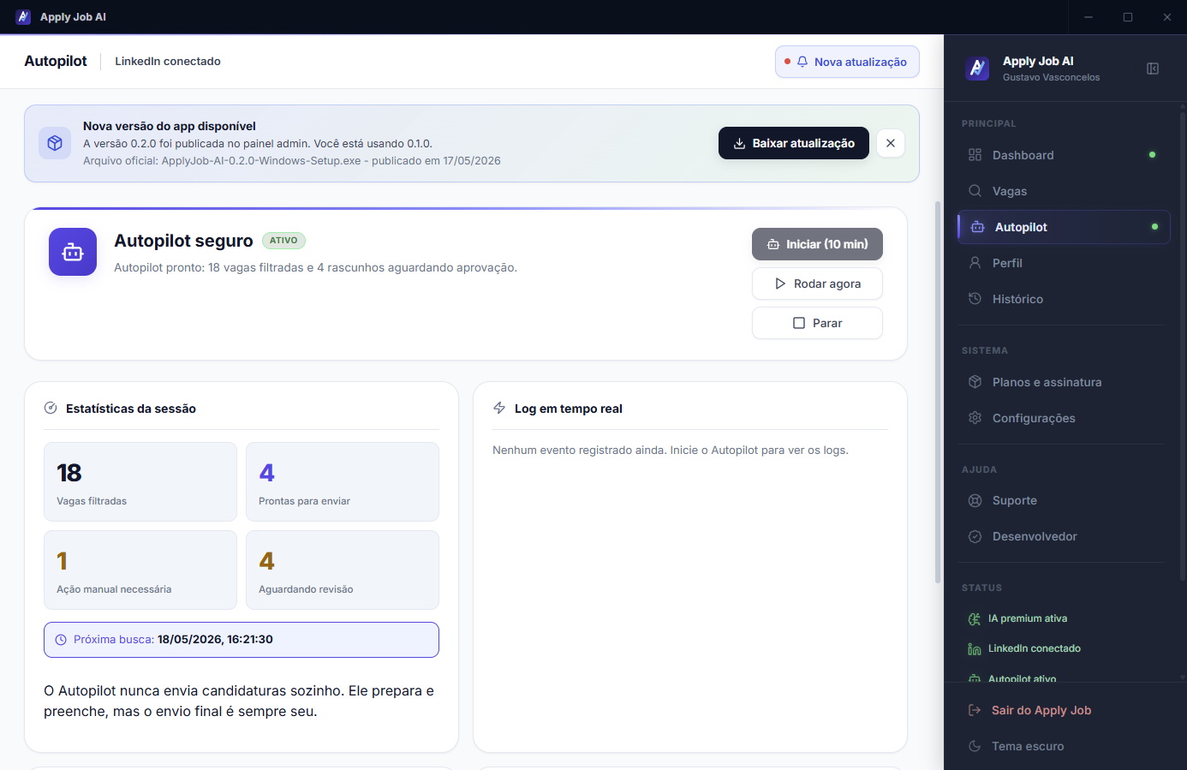Click the Dashboard grid icon
Screen dimensions: 1187x770
click(975, 155)
